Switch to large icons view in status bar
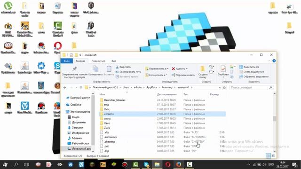Viewport: 301px width, 169px height. pyautogui.click(x=273, y=156)
